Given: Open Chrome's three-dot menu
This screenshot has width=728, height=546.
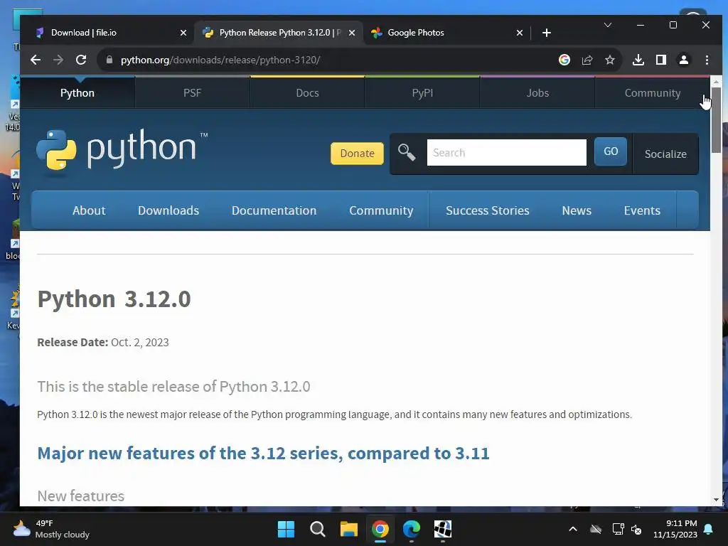Looking at the screenshot, I should point(707,60).
